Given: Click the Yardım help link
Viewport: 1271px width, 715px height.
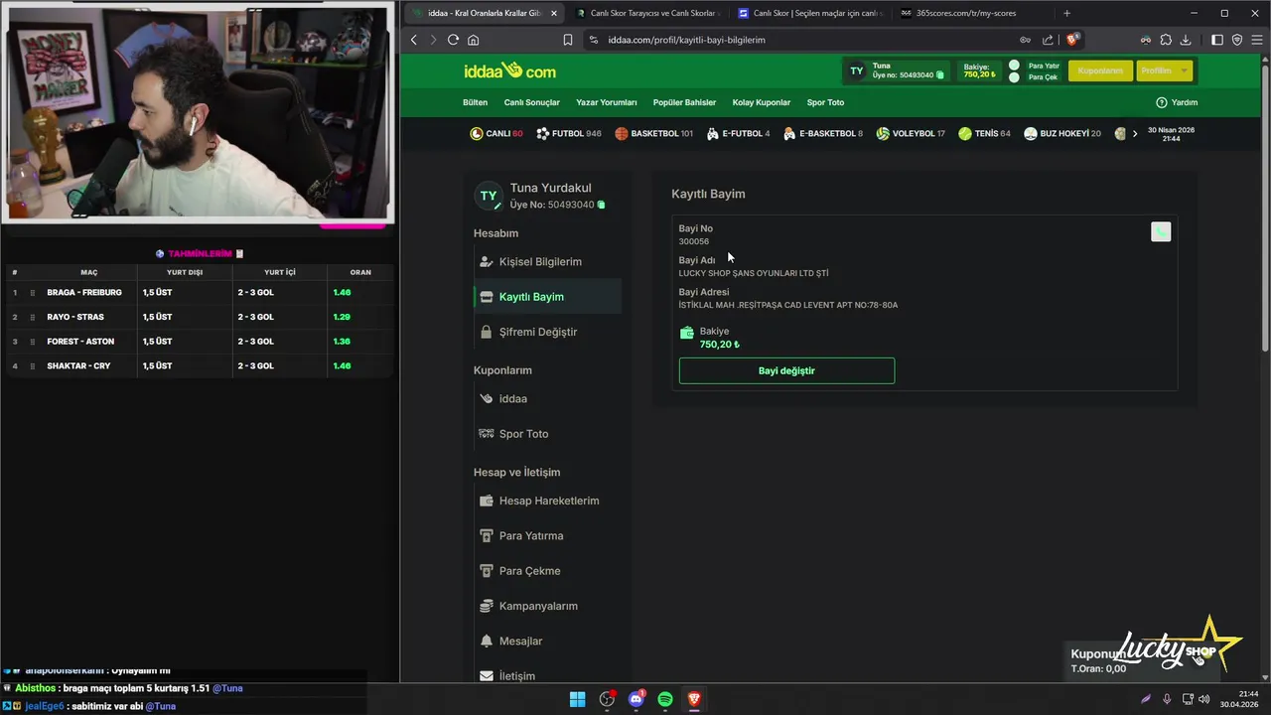Looking at the screenshot, I should (1177, 102).
